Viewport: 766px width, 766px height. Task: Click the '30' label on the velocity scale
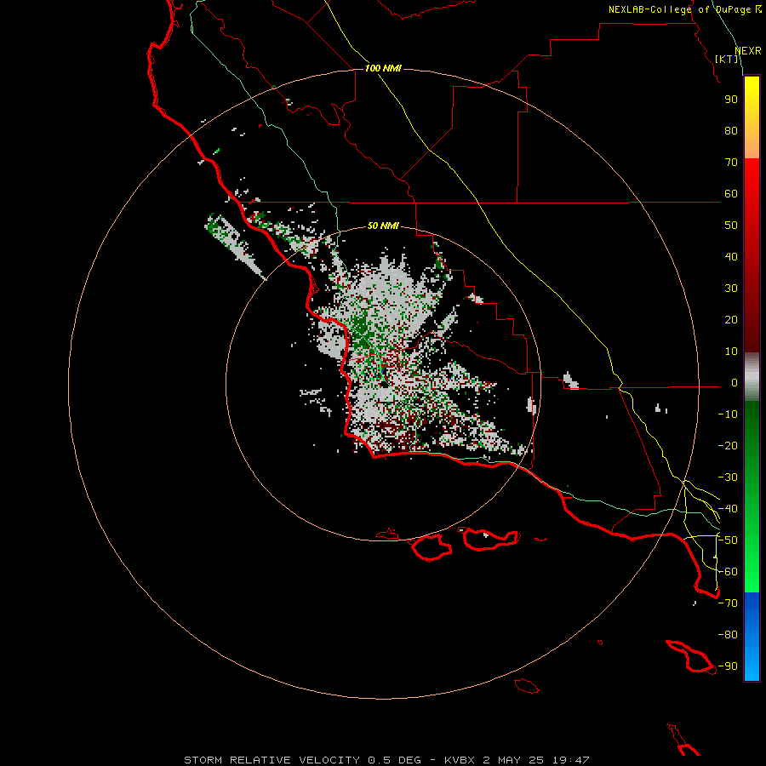731,289
